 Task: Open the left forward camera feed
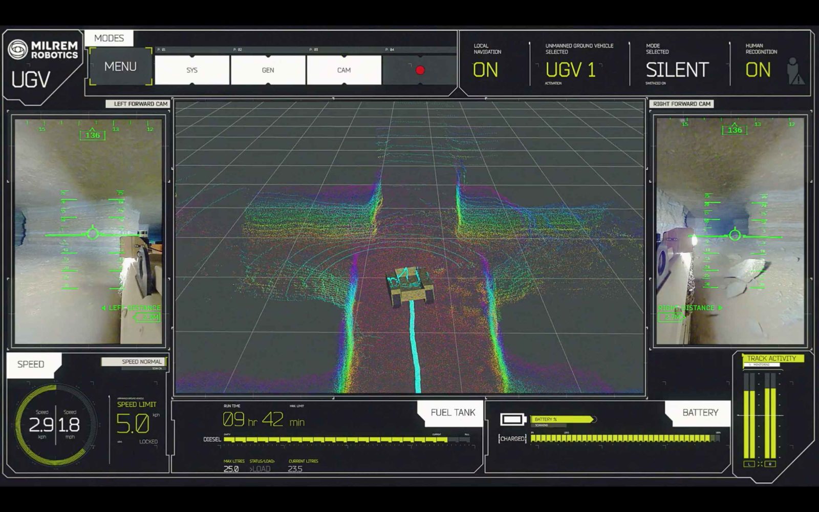pyautogui.click(x=89, y=230)
